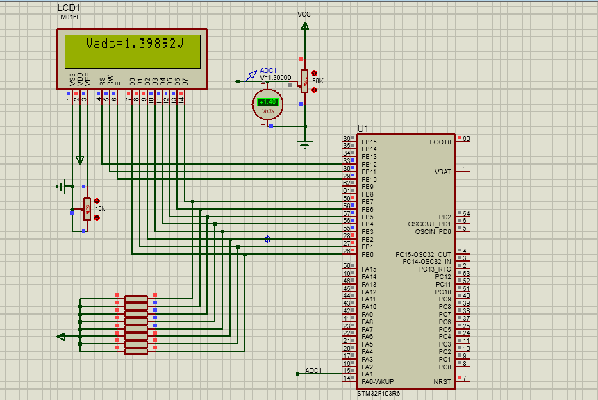Click the VEE pin label on the LCD
This screenshot has height=400, width=598.
click(88, 79)
